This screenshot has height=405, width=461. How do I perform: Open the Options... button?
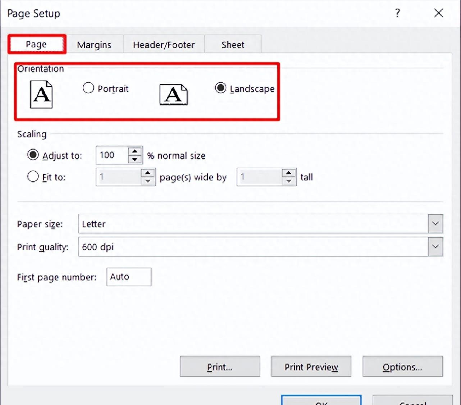[402, 367]
